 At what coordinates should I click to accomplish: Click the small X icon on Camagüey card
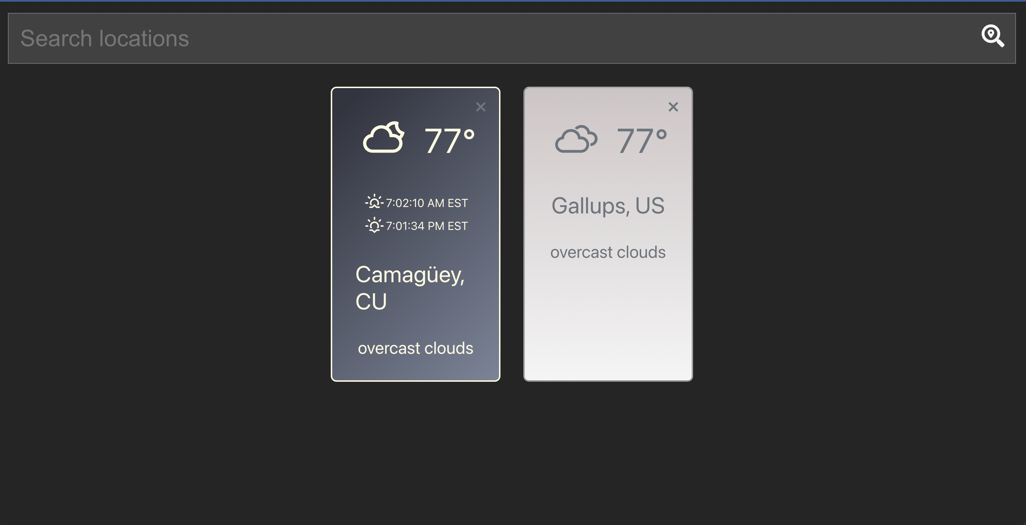(481, 107)
